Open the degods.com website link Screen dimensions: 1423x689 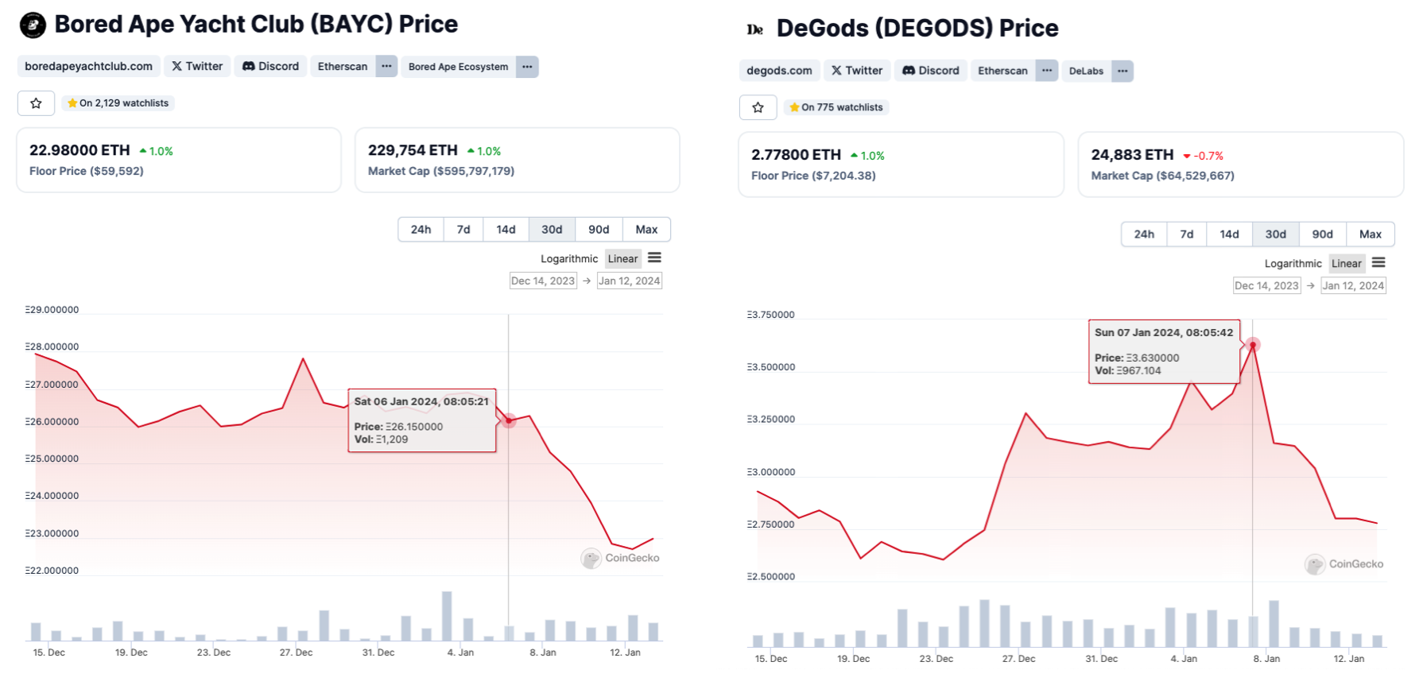779,71
